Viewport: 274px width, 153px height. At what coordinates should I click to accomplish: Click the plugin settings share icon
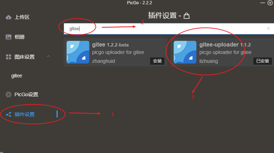[x=9, y=115]
